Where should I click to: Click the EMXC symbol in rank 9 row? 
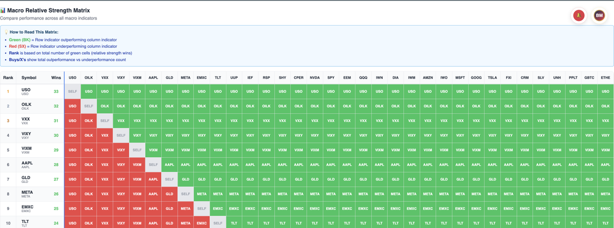(x=27, y=207)
